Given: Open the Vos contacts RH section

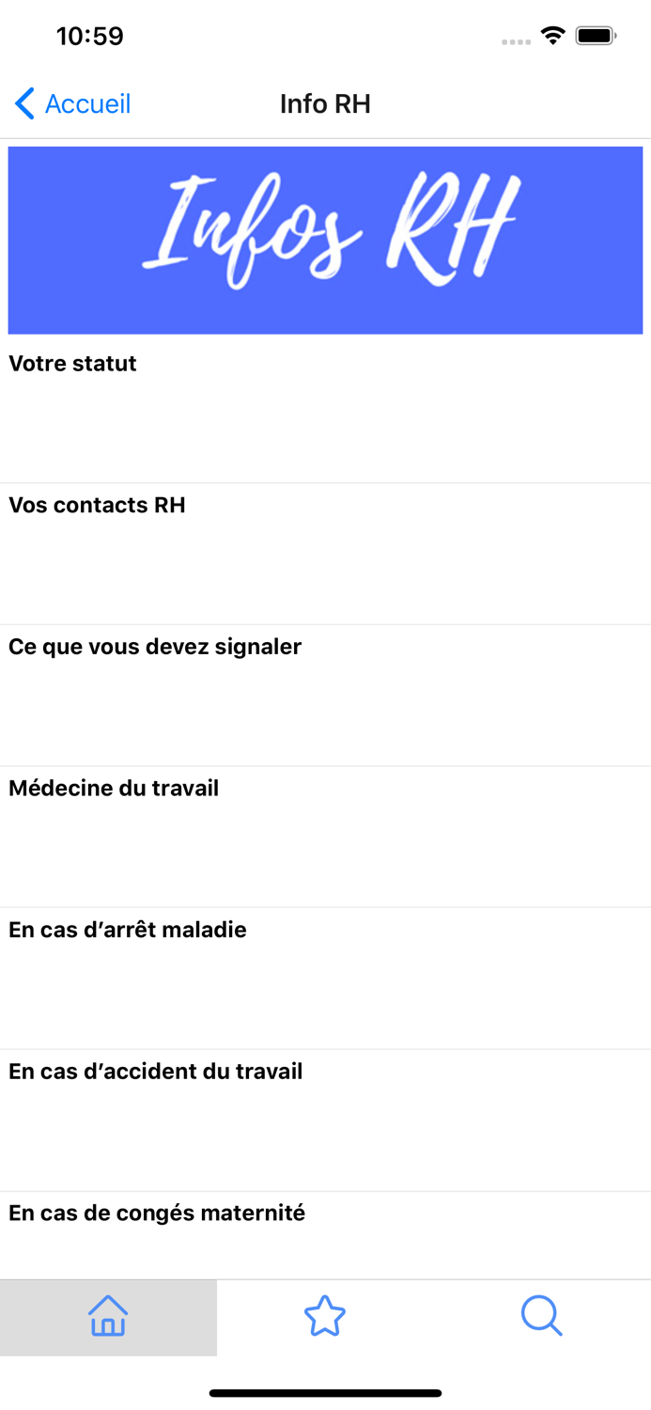Looking at the screenshot, I should tap(95, 505).
